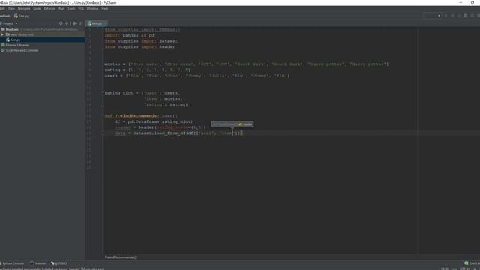Click the 19:50 cursor position indicator
The image size is (480, 270).
coord(445,268)
